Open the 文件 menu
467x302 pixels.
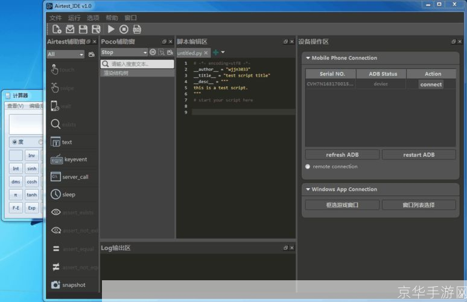point(56,18)
